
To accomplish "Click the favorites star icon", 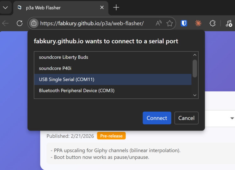I will coord(170,23).
